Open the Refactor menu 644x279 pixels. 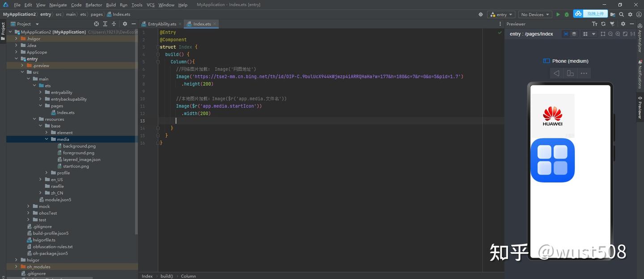coord(94,5)
